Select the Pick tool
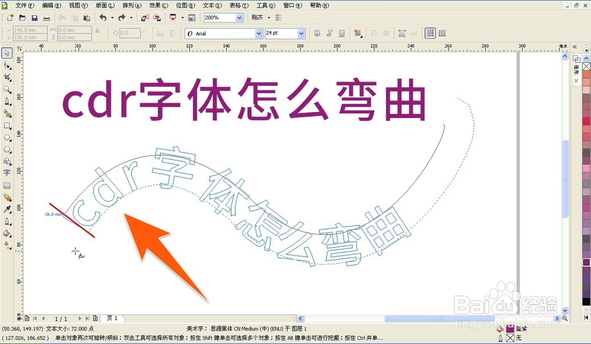This screenshot has width=591, height=344. [8, 53]
